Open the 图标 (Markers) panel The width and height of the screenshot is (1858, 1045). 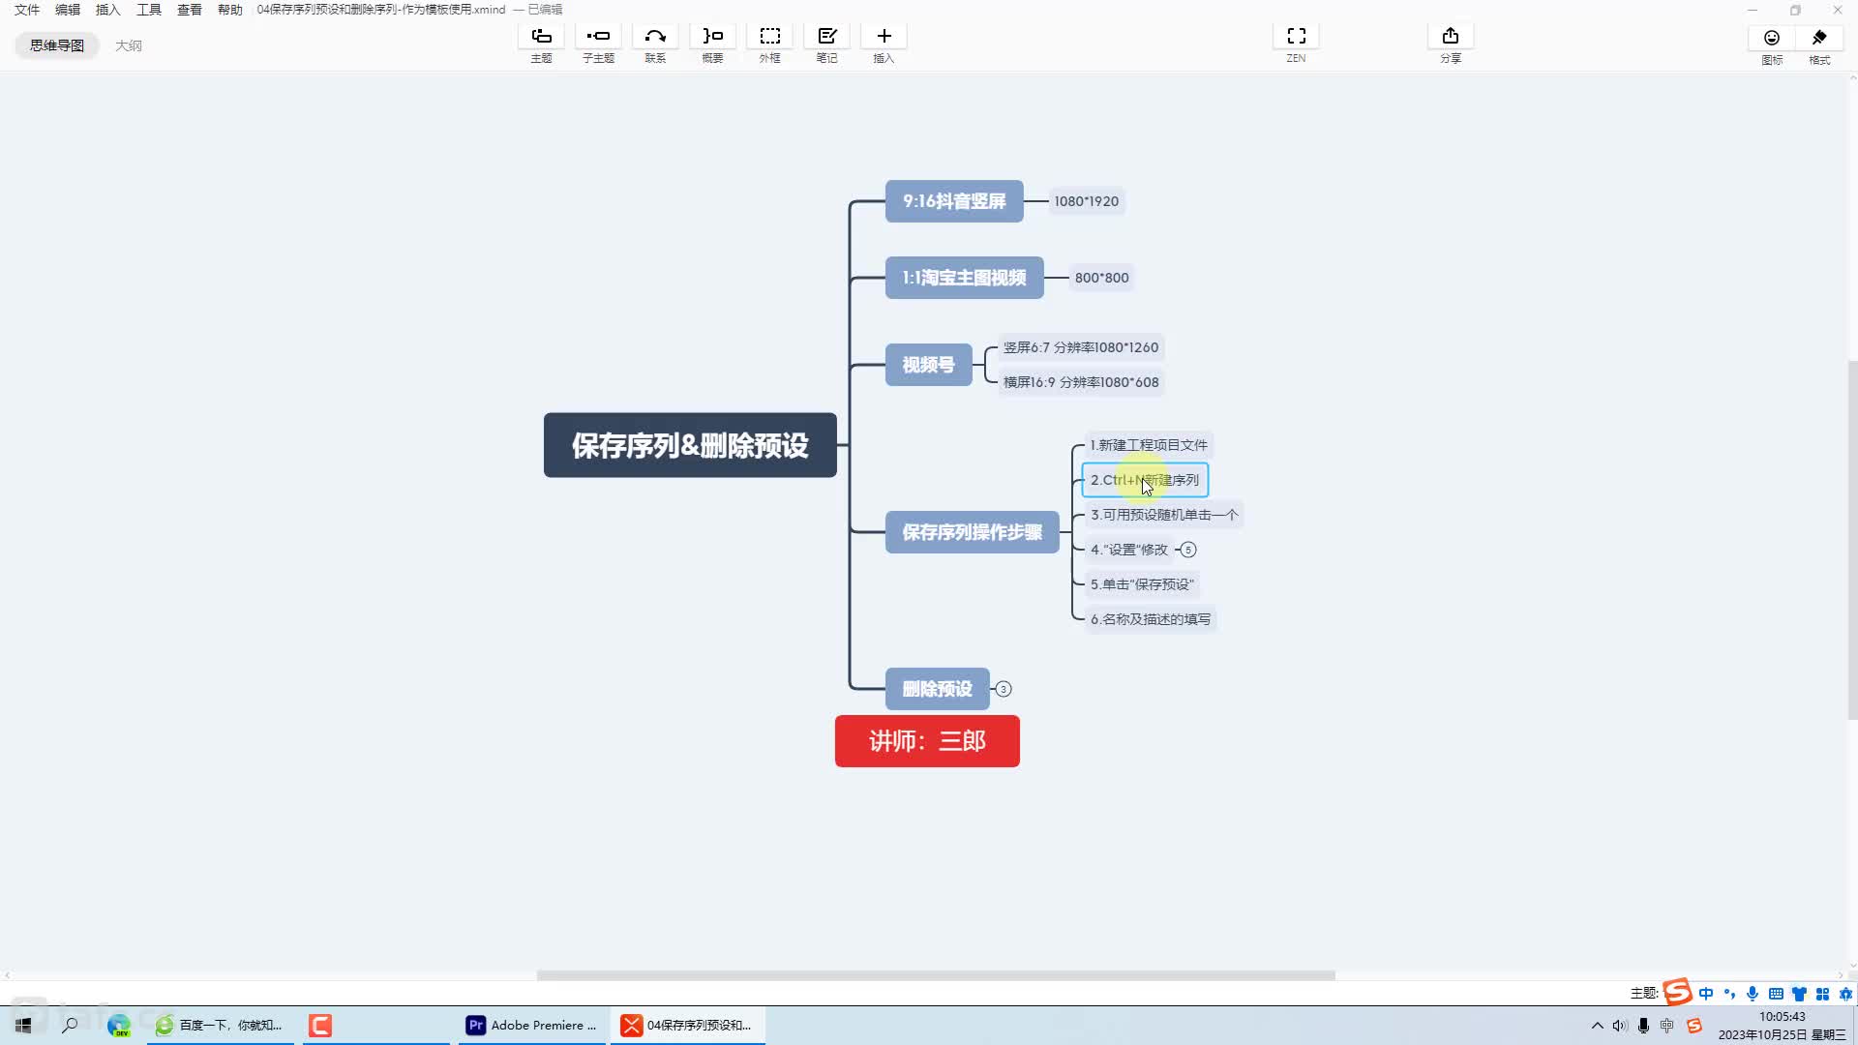click(x=1771, y=38)
